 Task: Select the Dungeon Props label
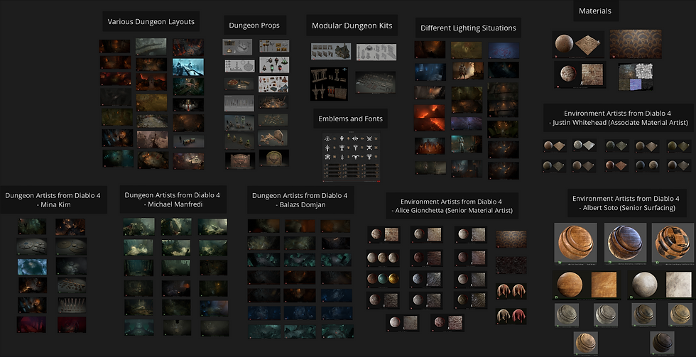pos(254,26)
